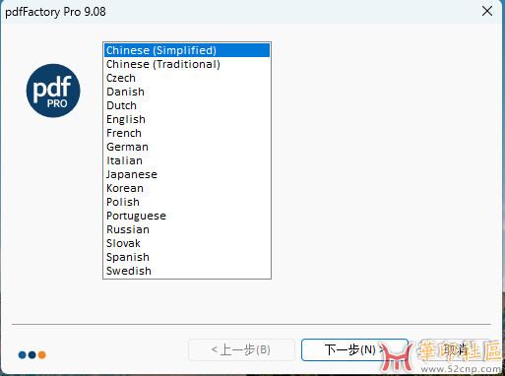Pick German in the list
This screenshot has width=505, height=376.
(187, 147)
